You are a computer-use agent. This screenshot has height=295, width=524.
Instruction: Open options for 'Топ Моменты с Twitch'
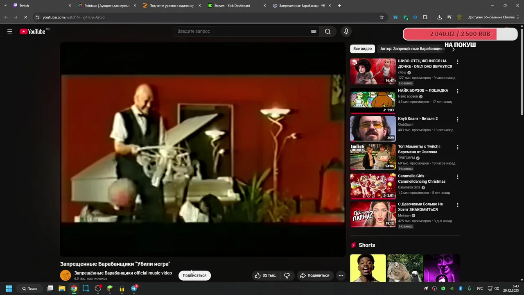coord(458,147)
